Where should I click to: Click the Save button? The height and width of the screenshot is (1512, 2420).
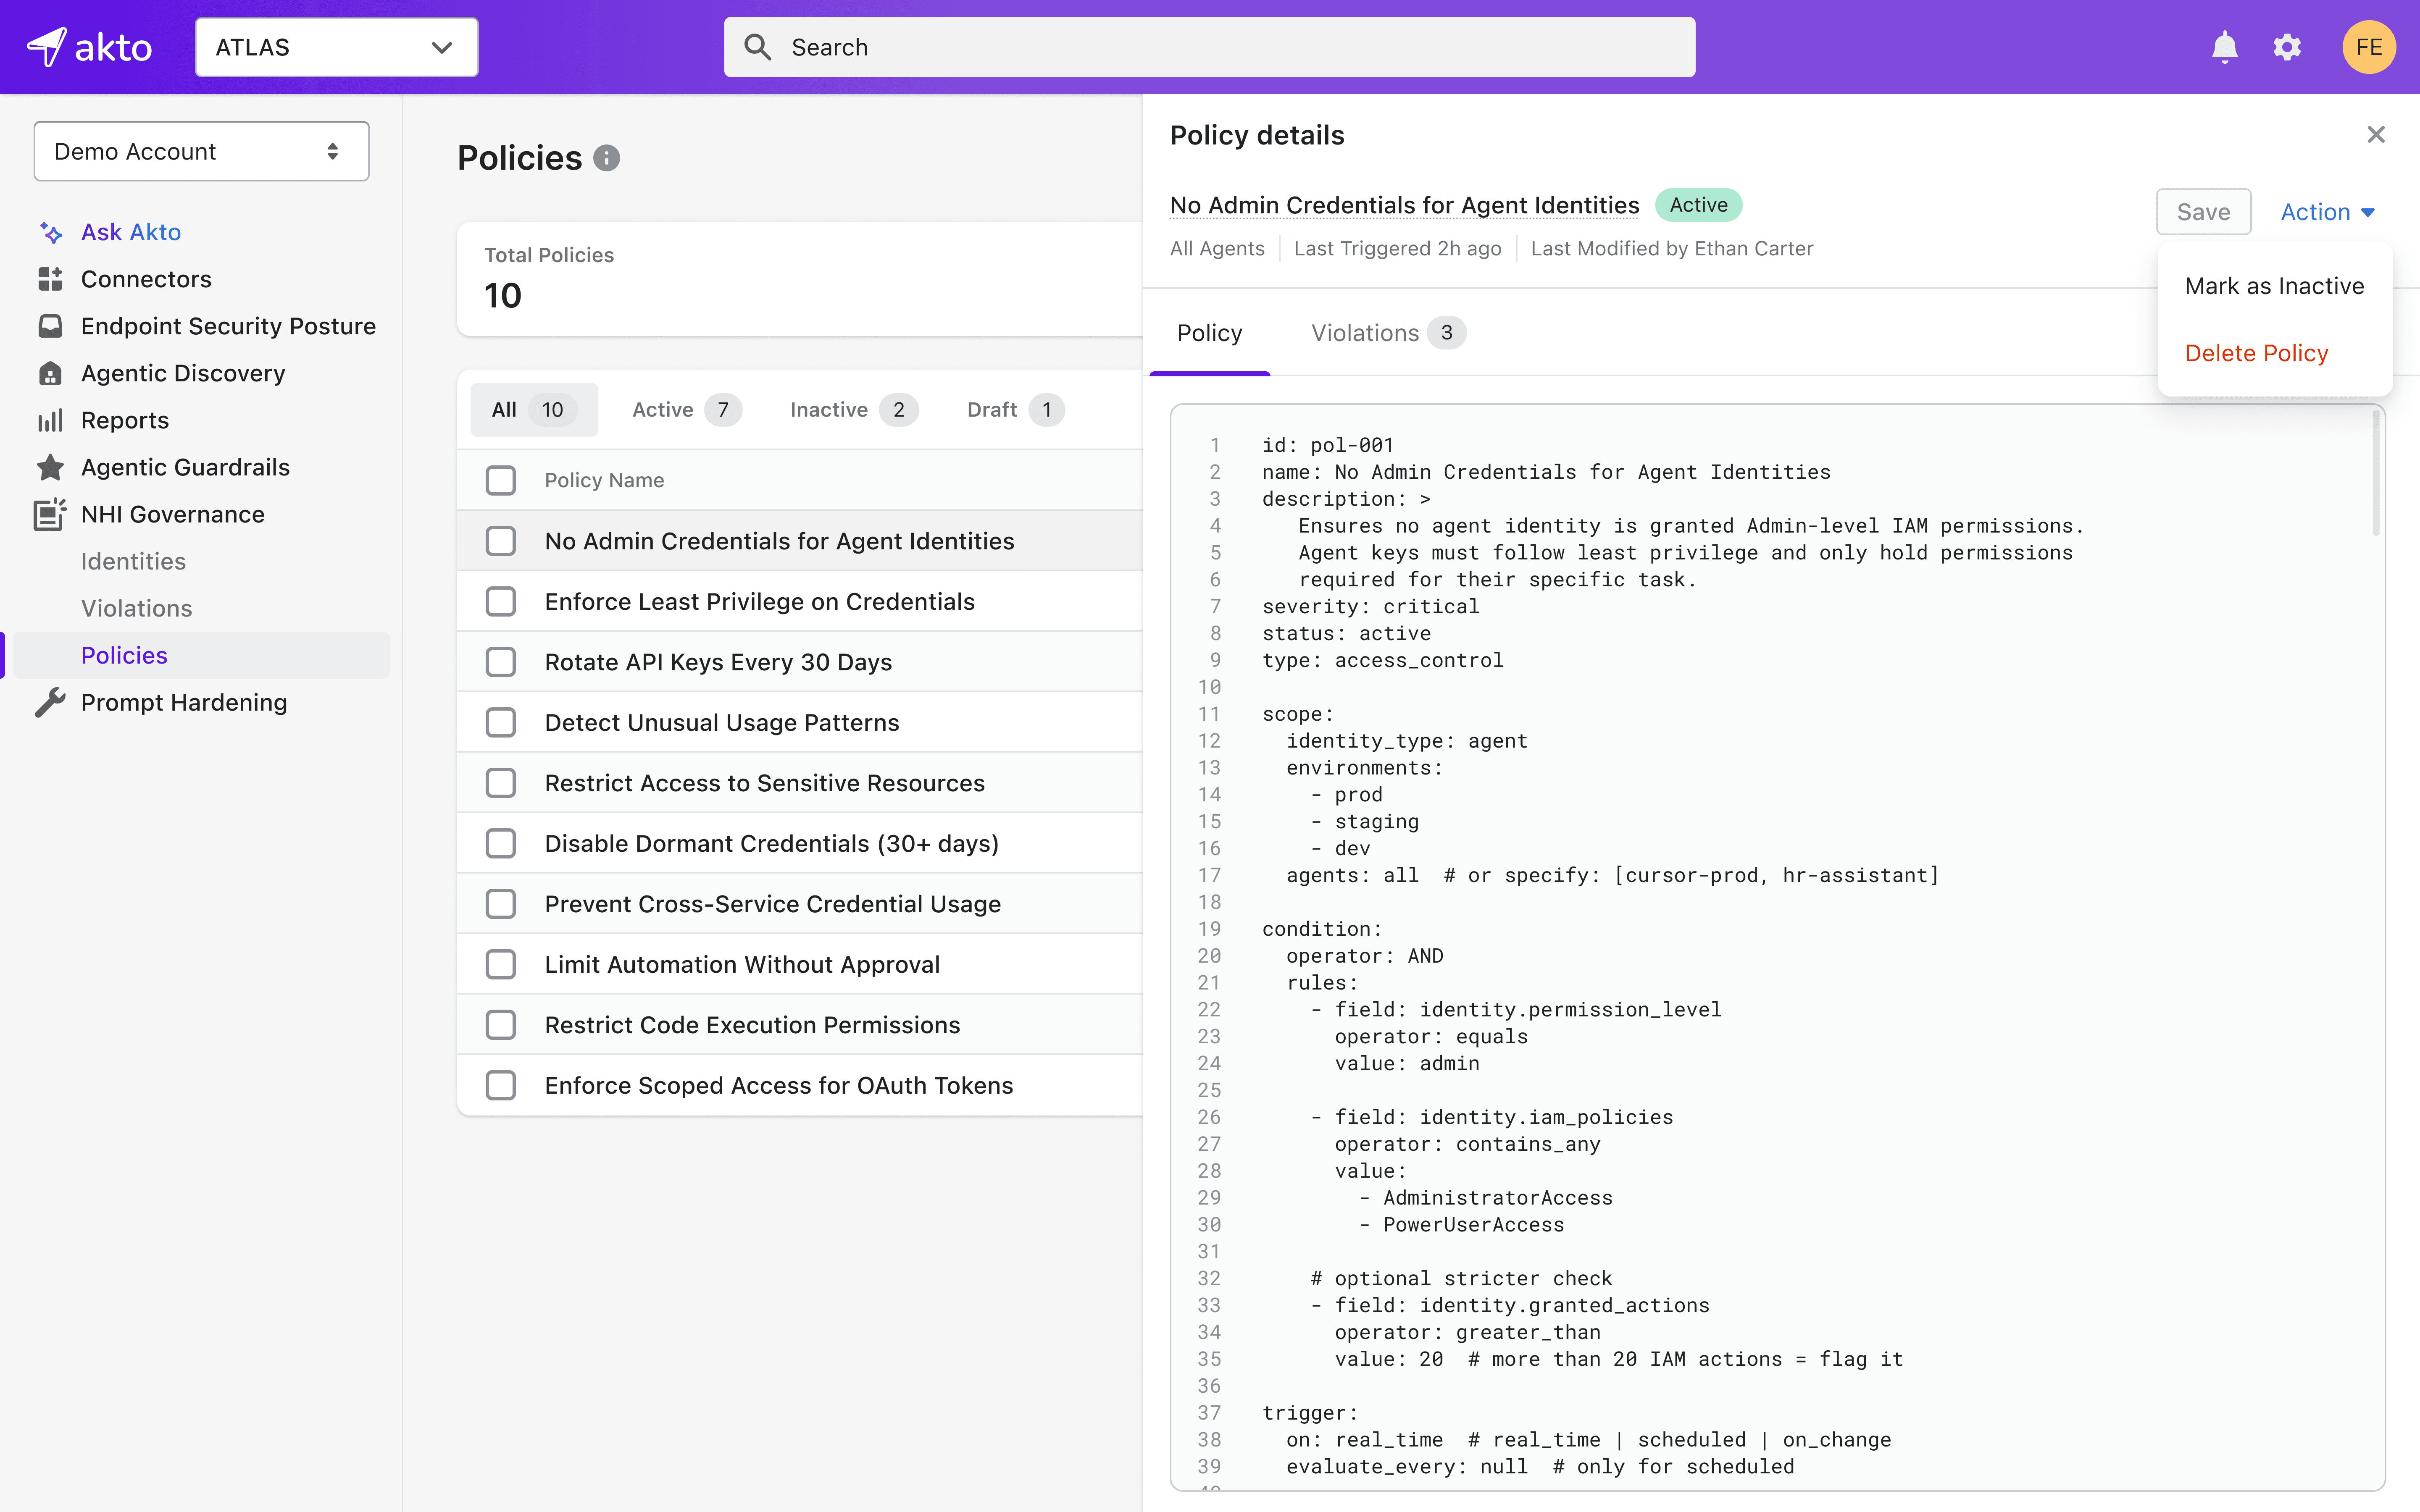coord(2203,212)
